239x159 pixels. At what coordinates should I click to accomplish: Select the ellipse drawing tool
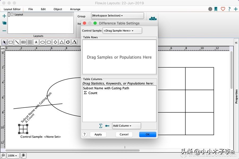pos(42,42)
